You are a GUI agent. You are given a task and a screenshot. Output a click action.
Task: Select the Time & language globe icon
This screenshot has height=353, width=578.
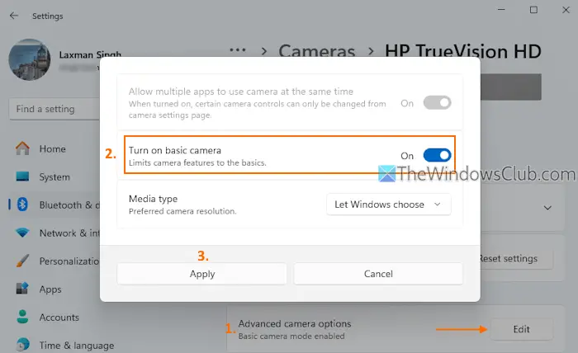pos(22,345)
